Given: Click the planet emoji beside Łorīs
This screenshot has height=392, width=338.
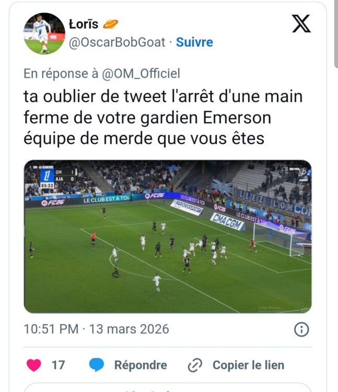Looking at the screenshot, I should coord(110,24).
